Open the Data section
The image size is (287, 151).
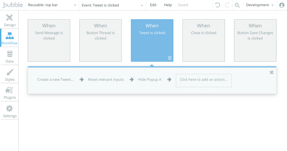[10, 57]
